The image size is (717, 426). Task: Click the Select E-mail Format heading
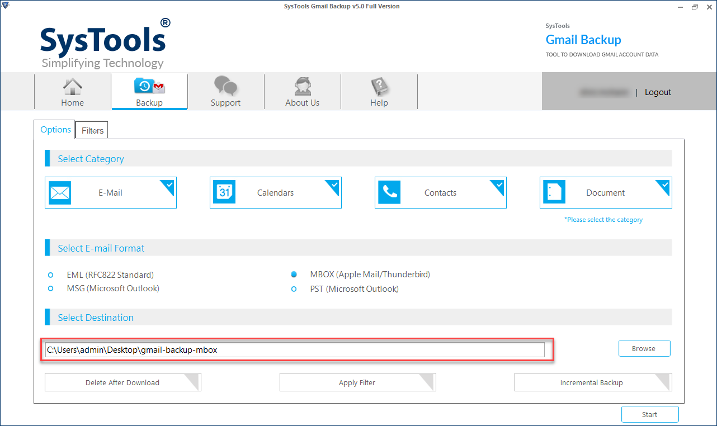point(101,248)
